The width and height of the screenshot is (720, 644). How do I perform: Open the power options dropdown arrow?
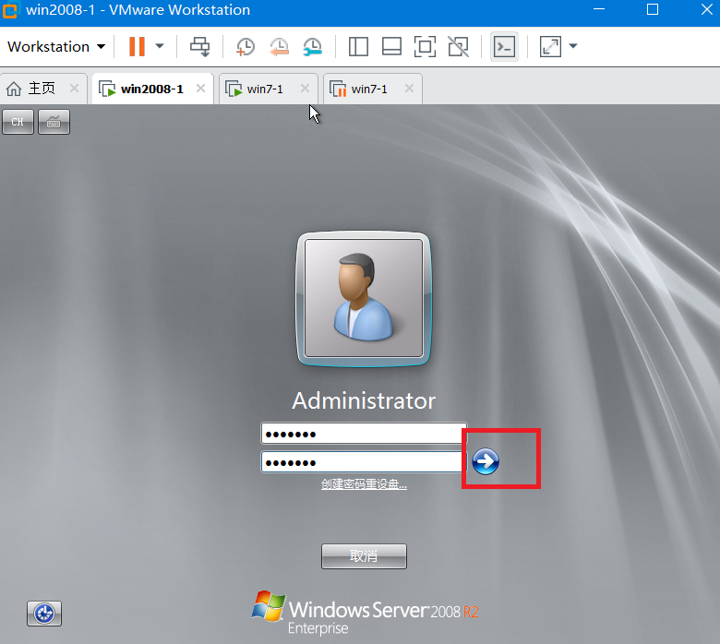160,46
